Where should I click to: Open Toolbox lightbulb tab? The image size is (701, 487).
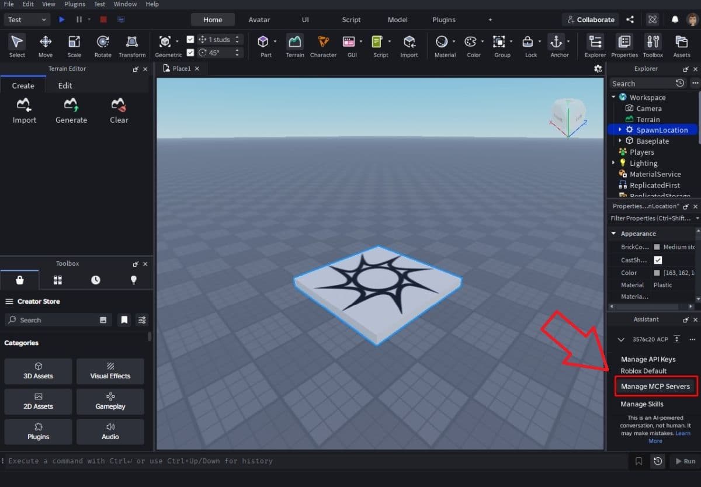click(x=134, y=280)
